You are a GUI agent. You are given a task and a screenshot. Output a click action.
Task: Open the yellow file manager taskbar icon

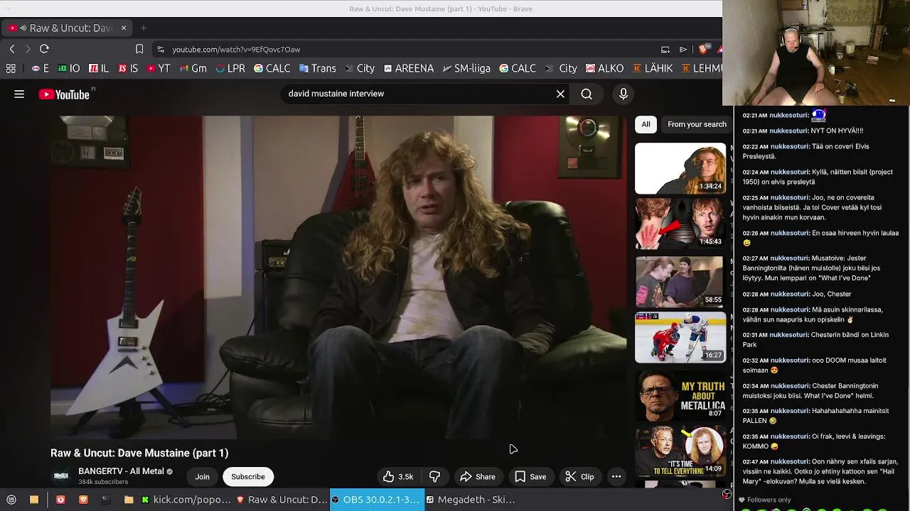pos(33,500)
